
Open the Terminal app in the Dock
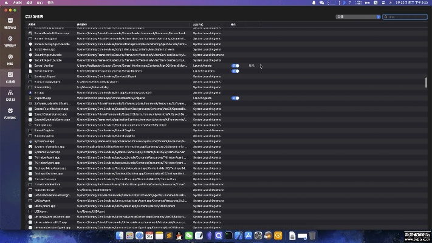point(228,235)
